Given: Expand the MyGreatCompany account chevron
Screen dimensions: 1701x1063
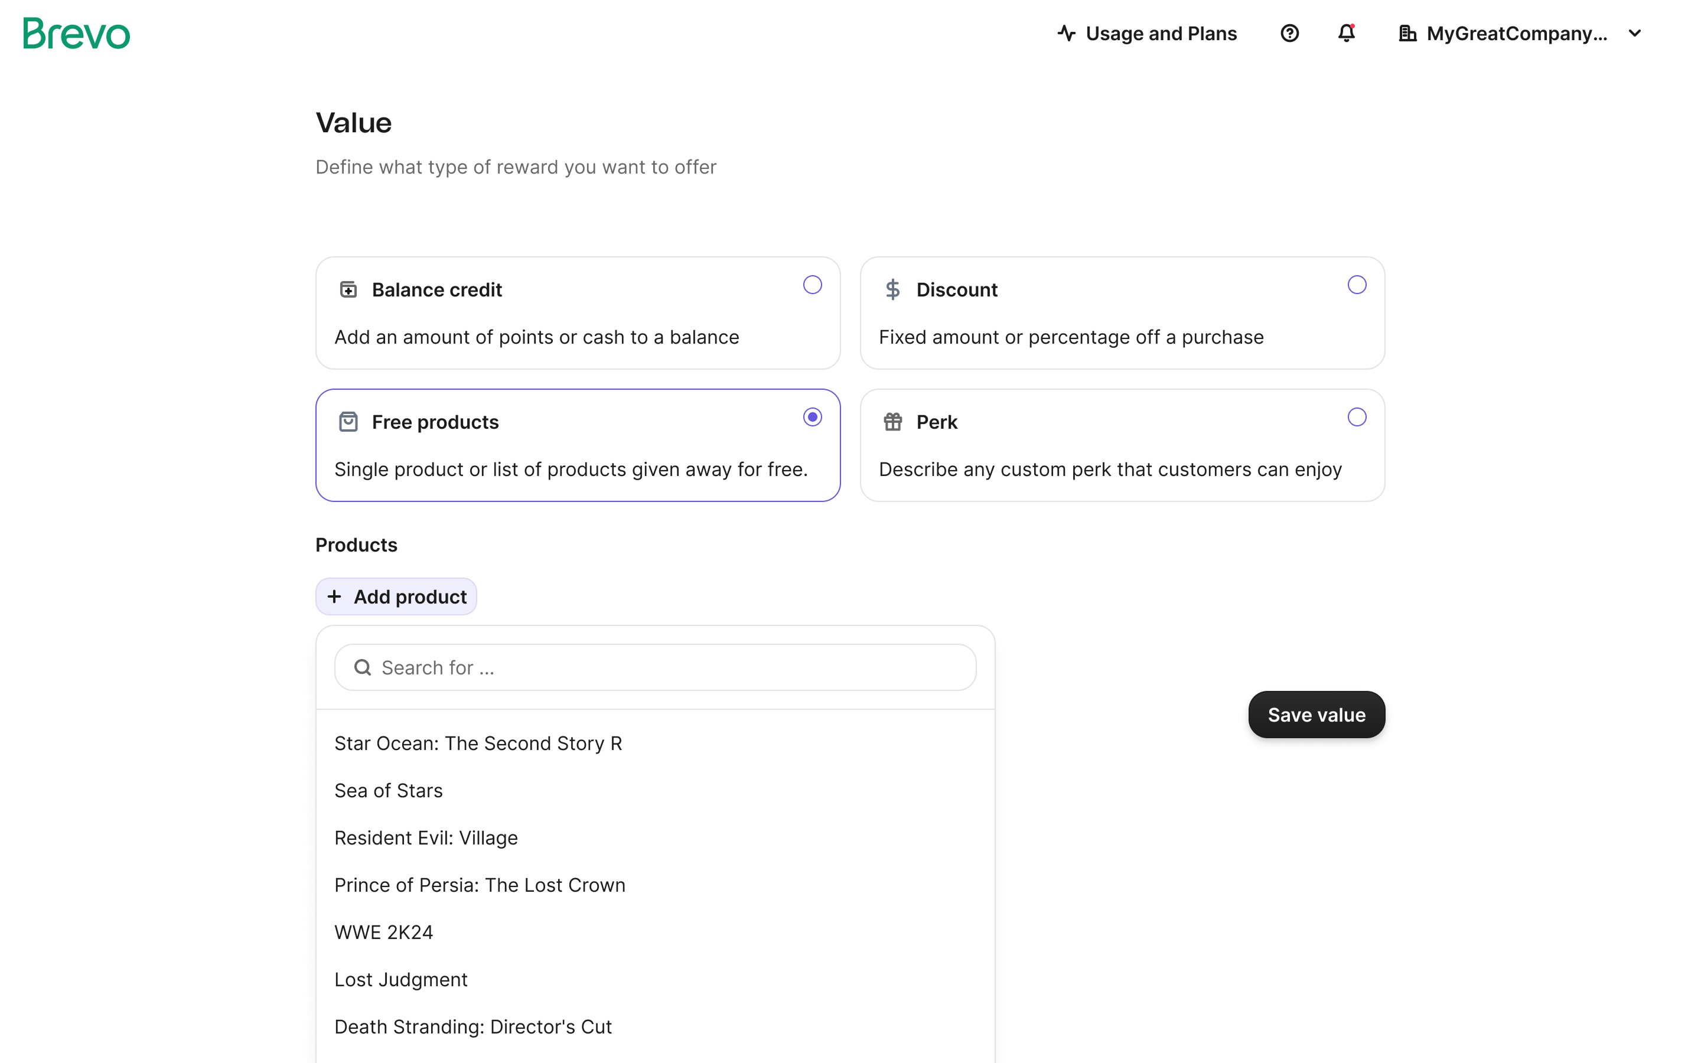Looking at the screenshot, I should click(1635, 33).
